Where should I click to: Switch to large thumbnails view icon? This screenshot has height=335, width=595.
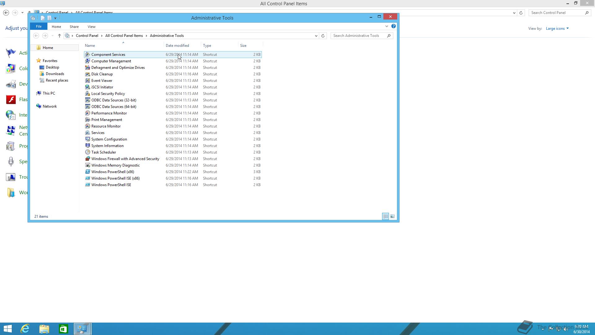click(x=392, y=217)
